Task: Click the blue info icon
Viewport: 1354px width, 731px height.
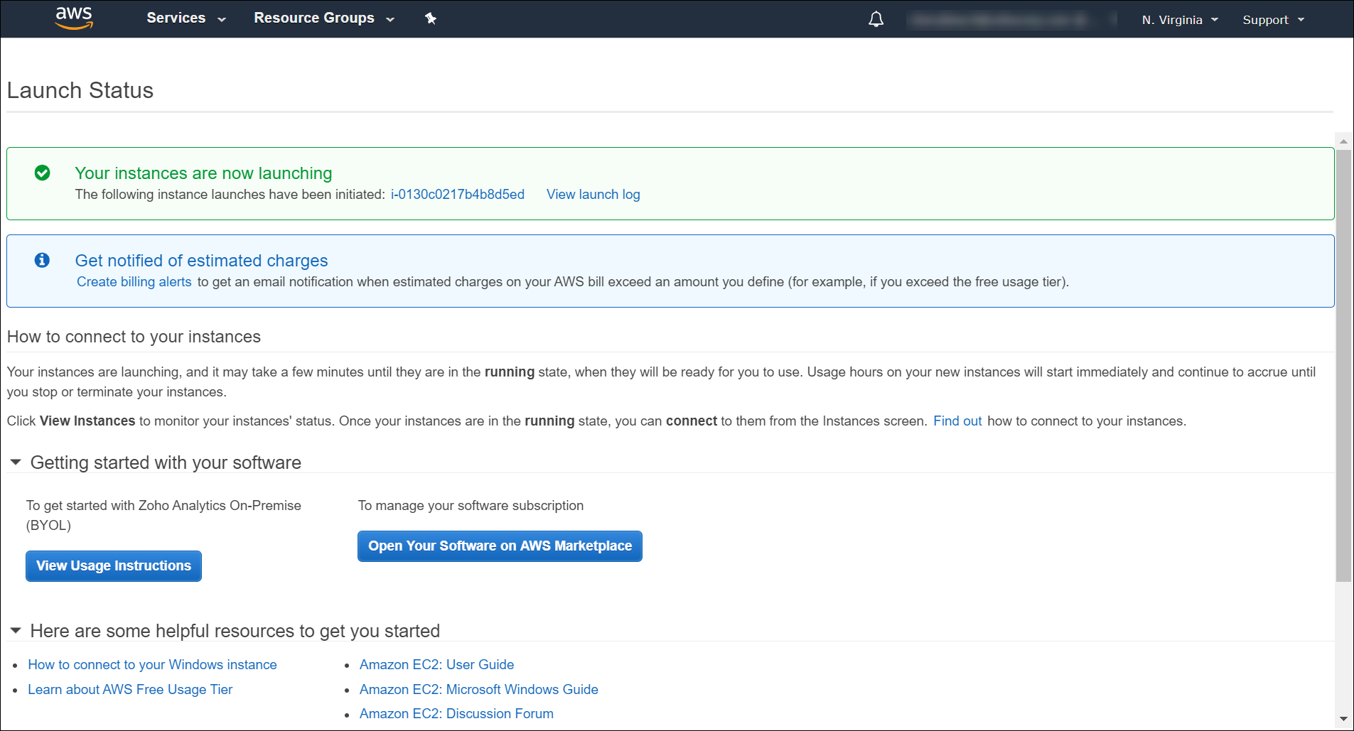Action: [43, 260]
